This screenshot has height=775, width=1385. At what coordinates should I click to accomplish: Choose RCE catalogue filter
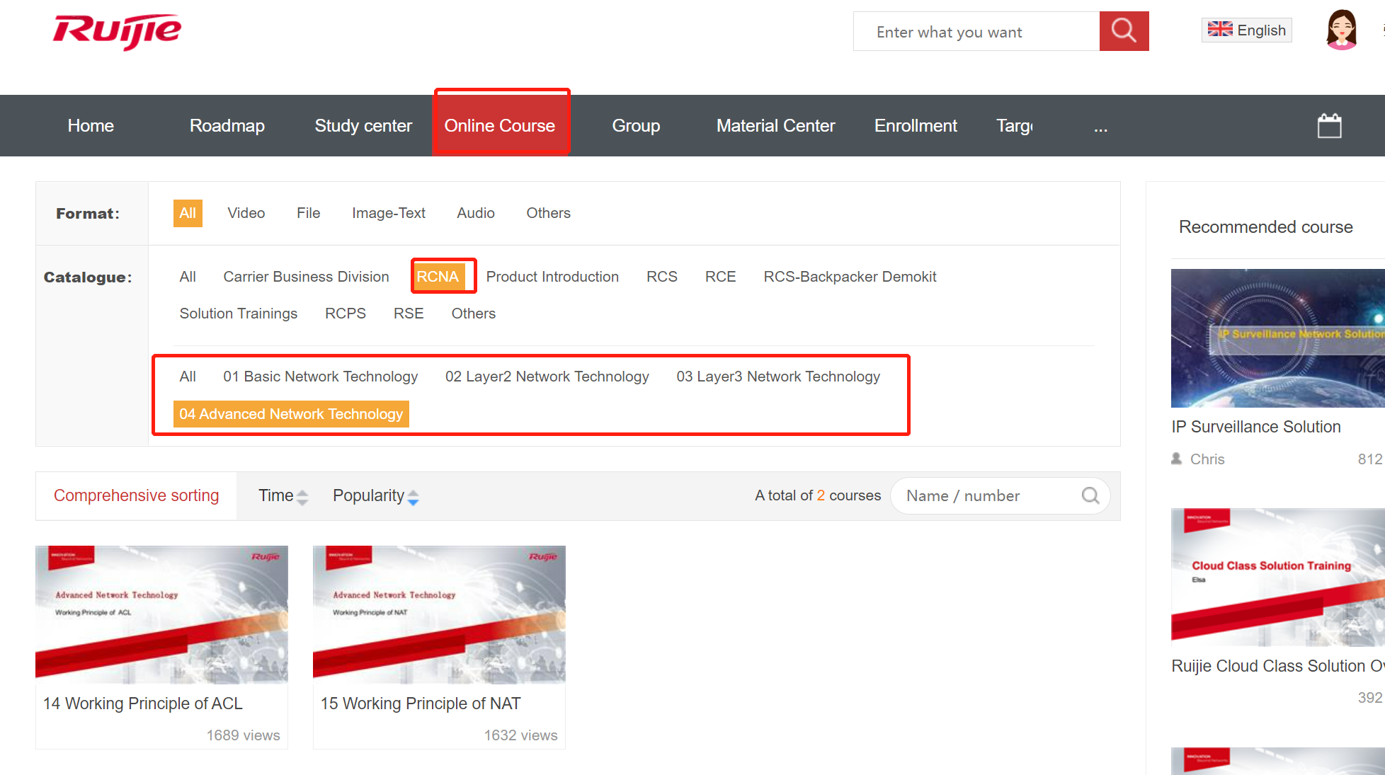point(721,277)
